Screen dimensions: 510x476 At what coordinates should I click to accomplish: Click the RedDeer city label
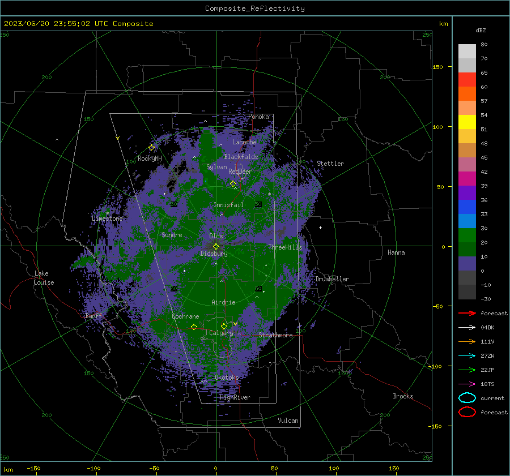click(x=240, y=171)
